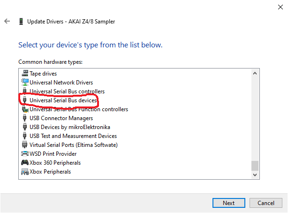
Task: Click the Universal Serial Bus controllers USB icon
Action: coord(24,91)
